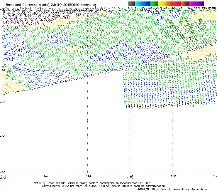Click the '-54' latitude label
This screenshot has width=217, height=191.
pos(3,70)
